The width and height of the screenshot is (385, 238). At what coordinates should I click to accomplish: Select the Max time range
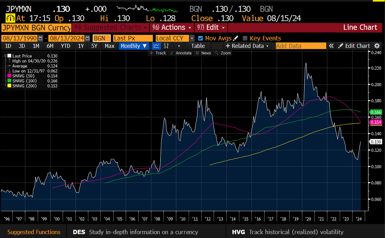109,46
